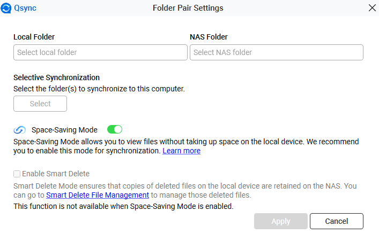Close the Folder Pair Settings dialog

click(x=372, y=8)
